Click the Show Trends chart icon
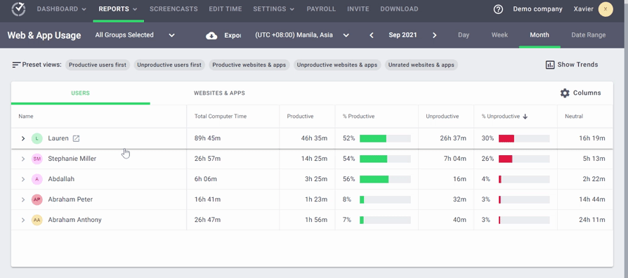The image size is (628, 278). click(550, 65)
